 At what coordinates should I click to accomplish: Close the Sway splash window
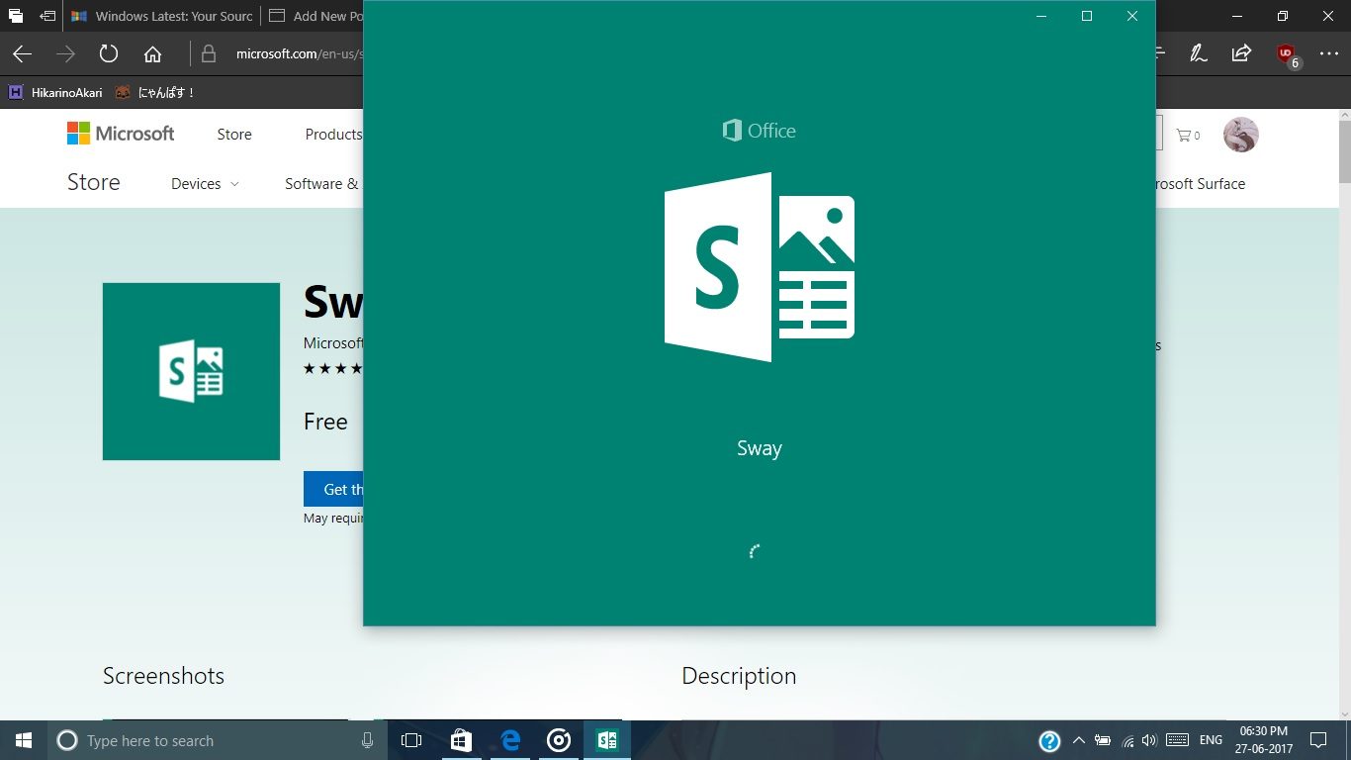coord(1132,16)
